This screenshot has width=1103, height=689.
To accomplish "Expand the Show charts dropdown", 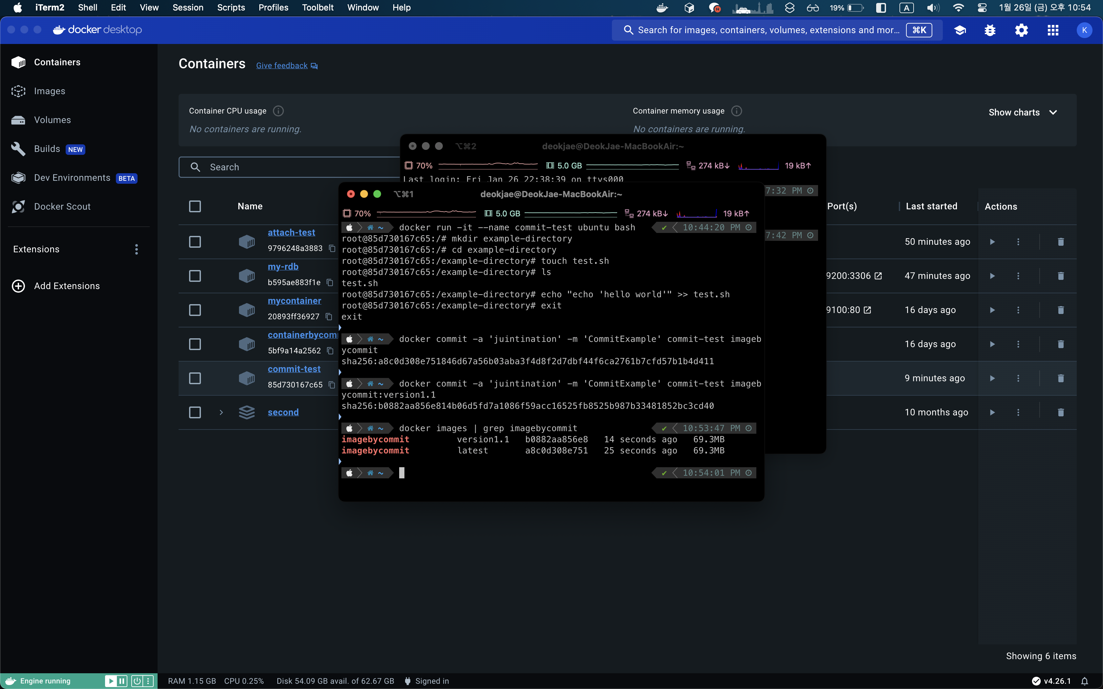I will 1022,113.
